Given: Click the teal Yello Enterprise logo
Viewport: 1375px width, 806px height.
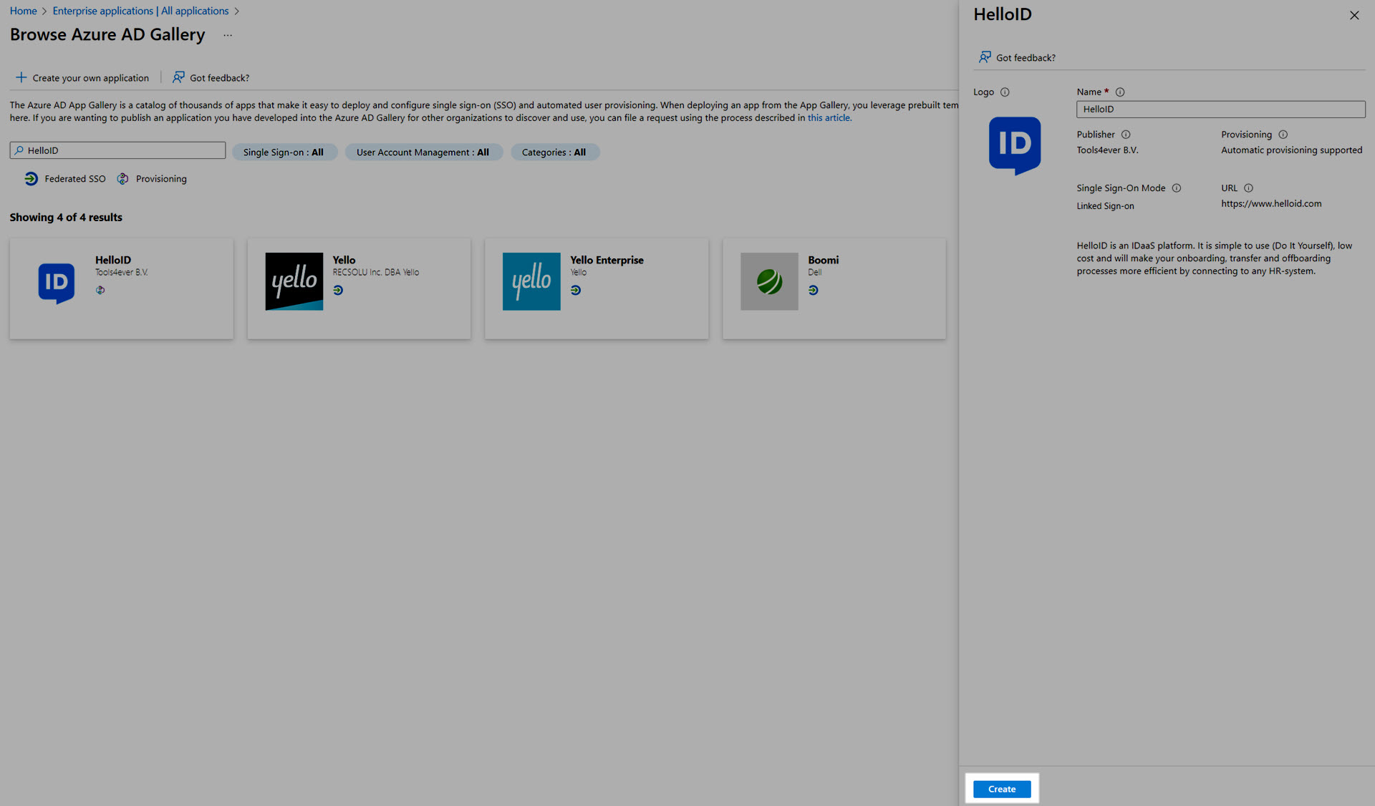Looking at the screenshot, I should (531, 281).
